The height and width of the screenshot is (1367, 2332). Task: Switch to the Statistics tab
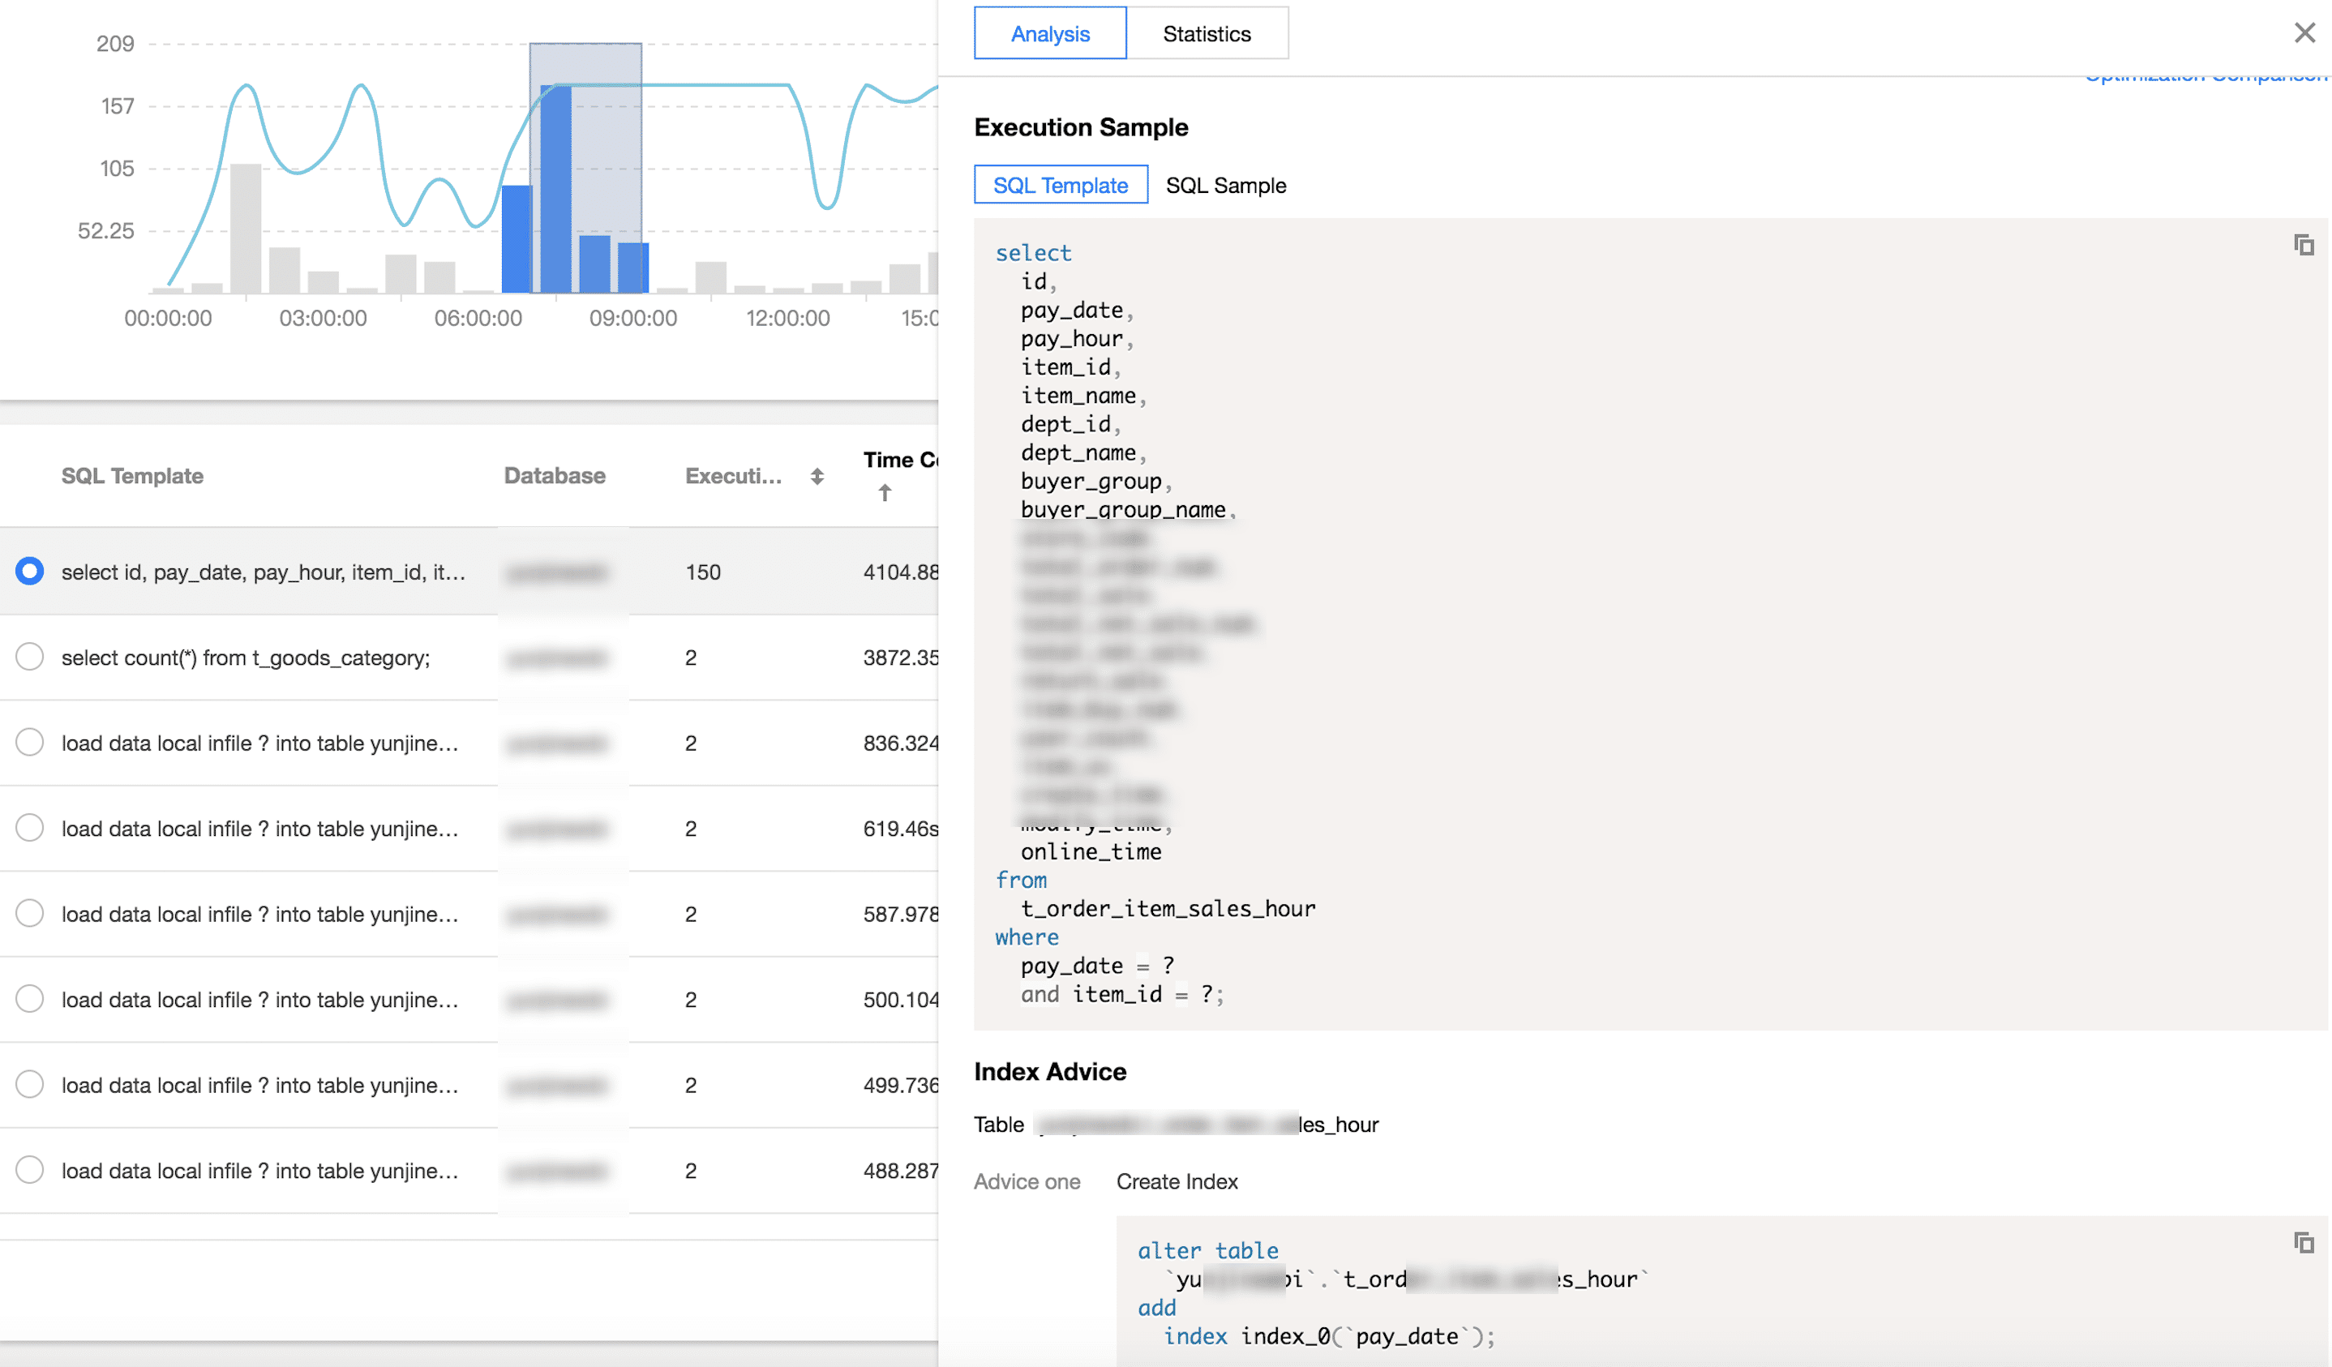(x=1206, y=34)
